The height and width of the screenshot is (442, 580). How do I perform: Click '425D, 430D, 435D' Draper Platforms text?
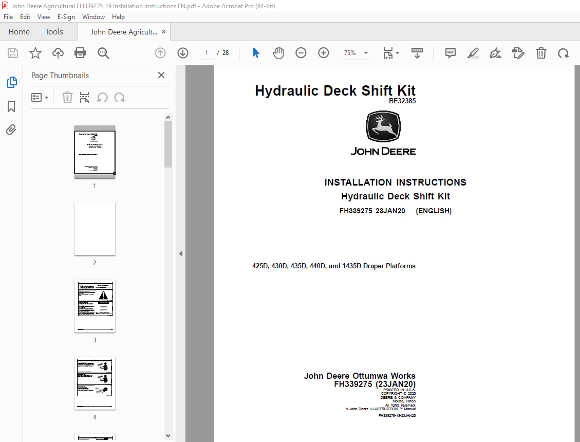pos(333,266)
